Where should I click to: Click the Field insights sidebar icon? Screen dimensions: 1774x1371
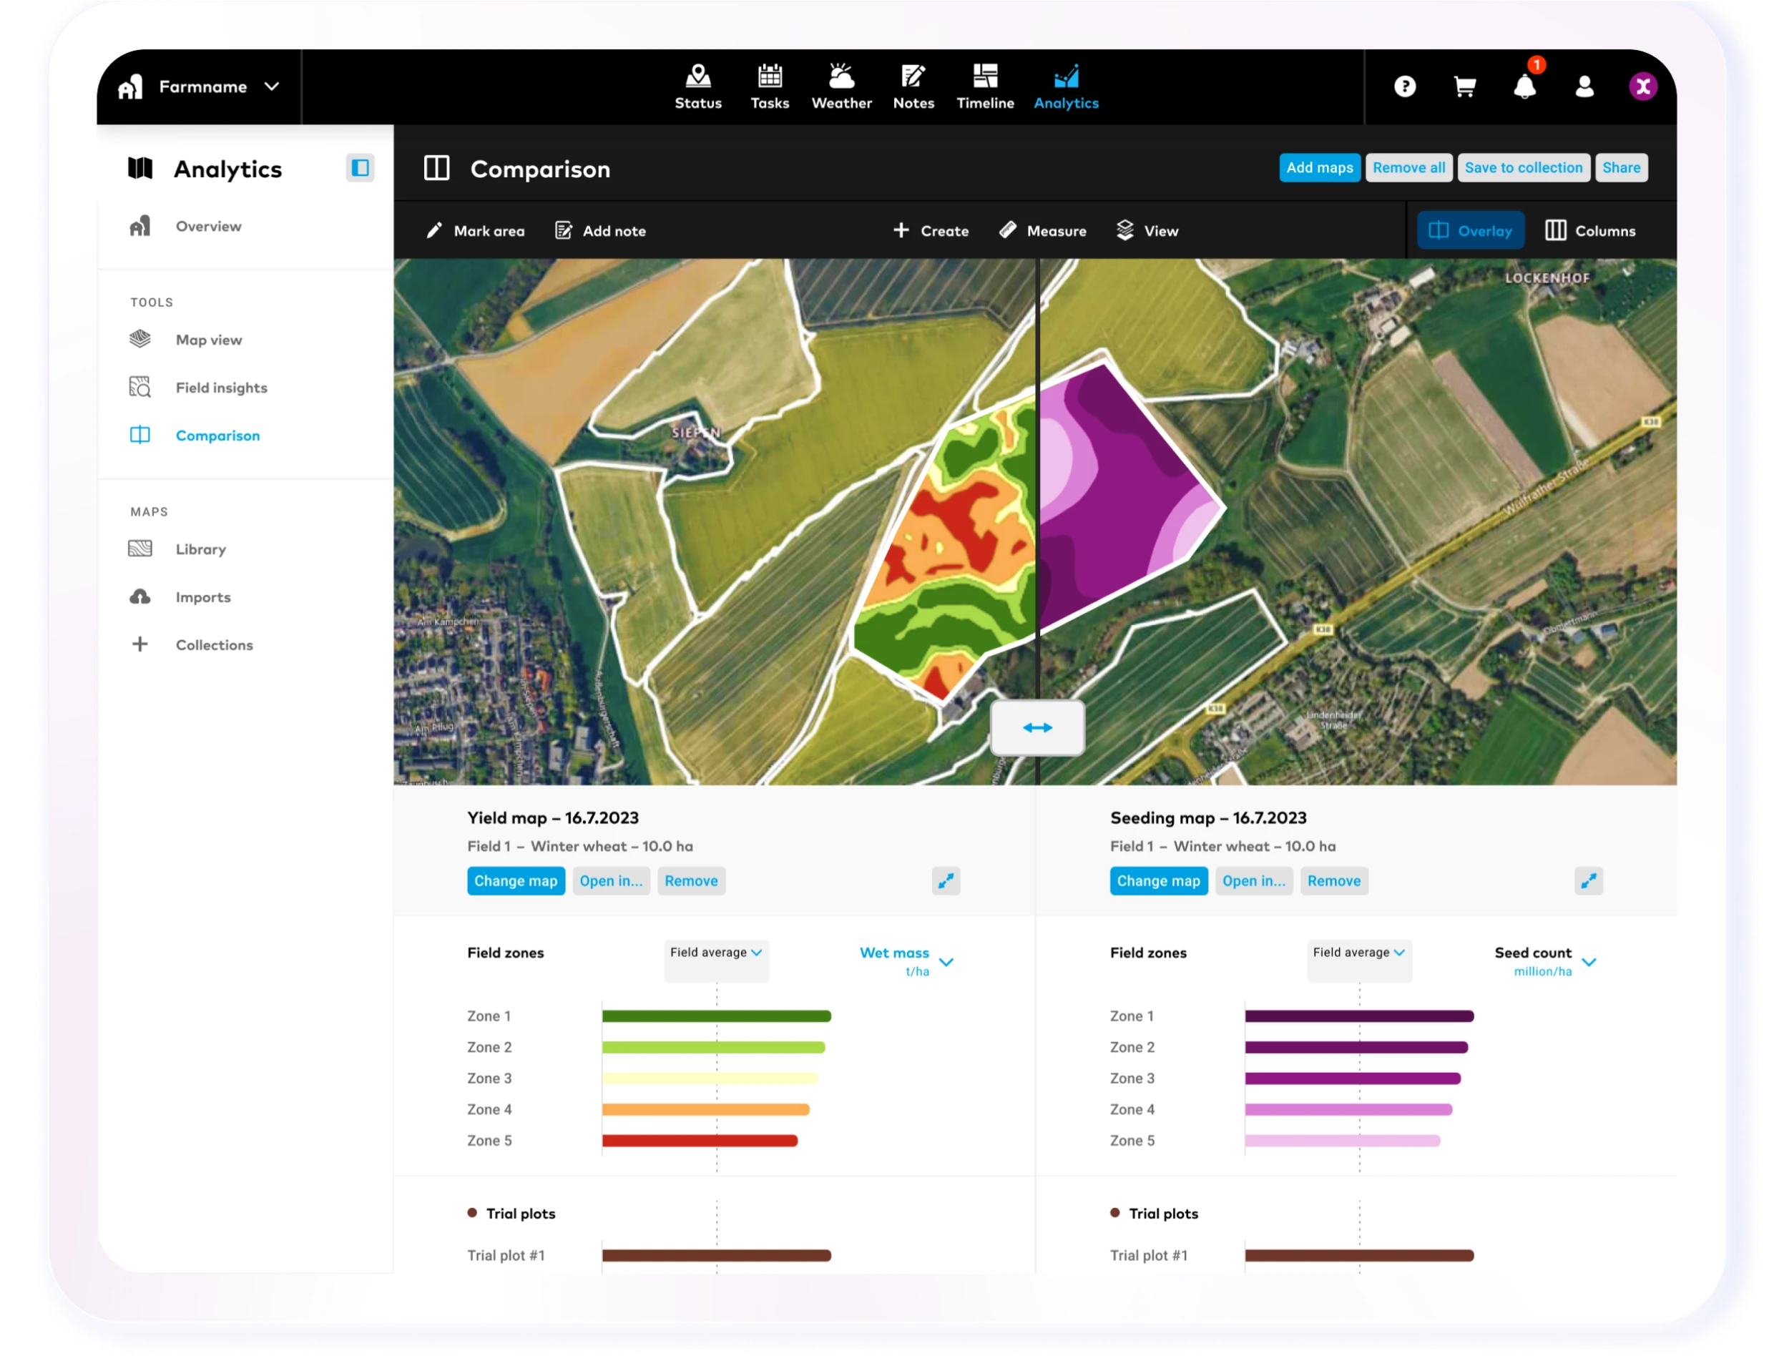coord(141,386)
